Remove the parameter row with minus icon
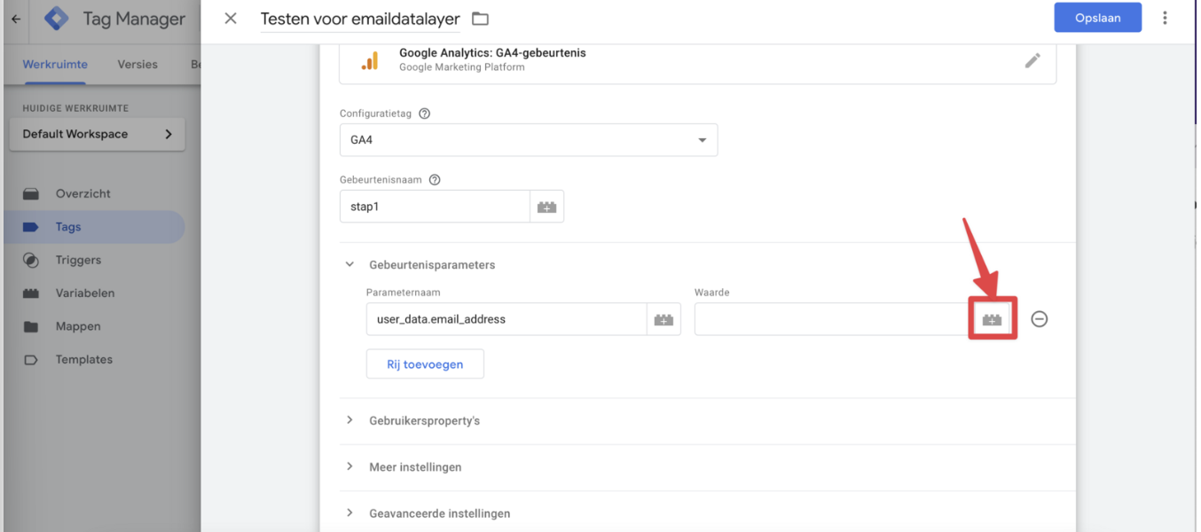The width and height of the screenshot is (1201, 532). coord(1040,319)
